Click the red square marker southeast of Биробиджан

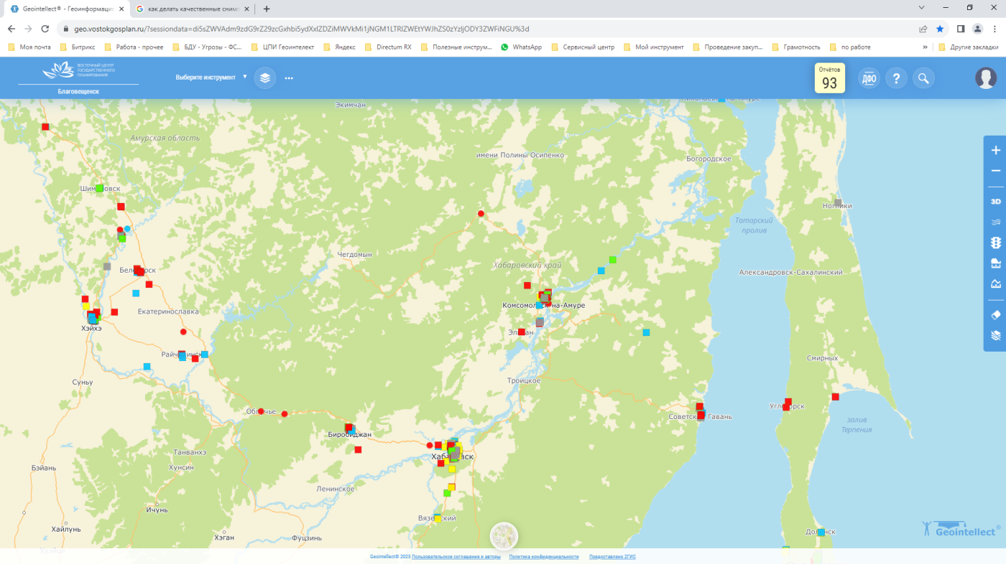pos(358,450)
